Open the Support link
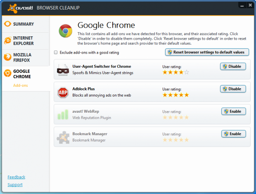This screenshot has width=256, height=194. [15, 185]
